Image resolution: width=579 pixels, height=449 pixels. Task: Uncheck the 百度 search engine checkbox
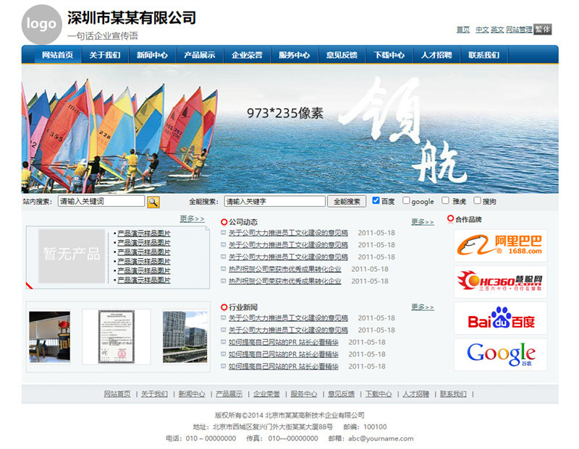[376, 200]
